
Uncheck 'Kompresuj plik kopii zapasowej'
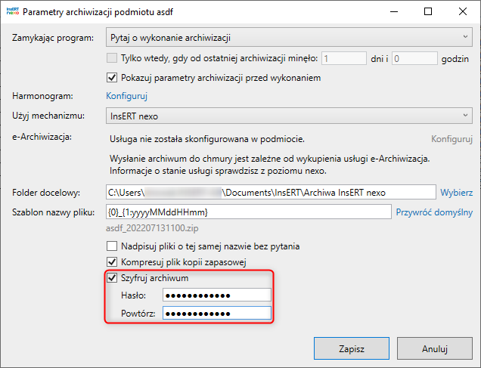tap(113, 262)
